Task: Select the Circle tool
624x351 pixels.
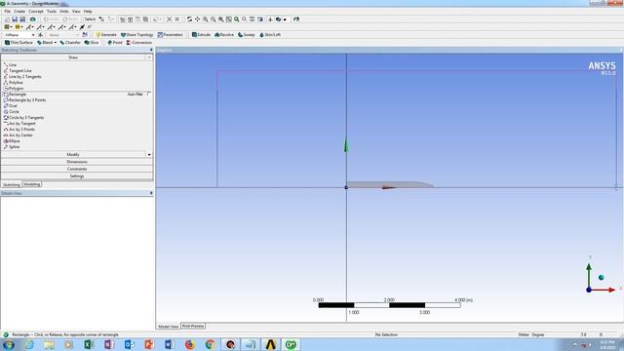Action: 11,112
